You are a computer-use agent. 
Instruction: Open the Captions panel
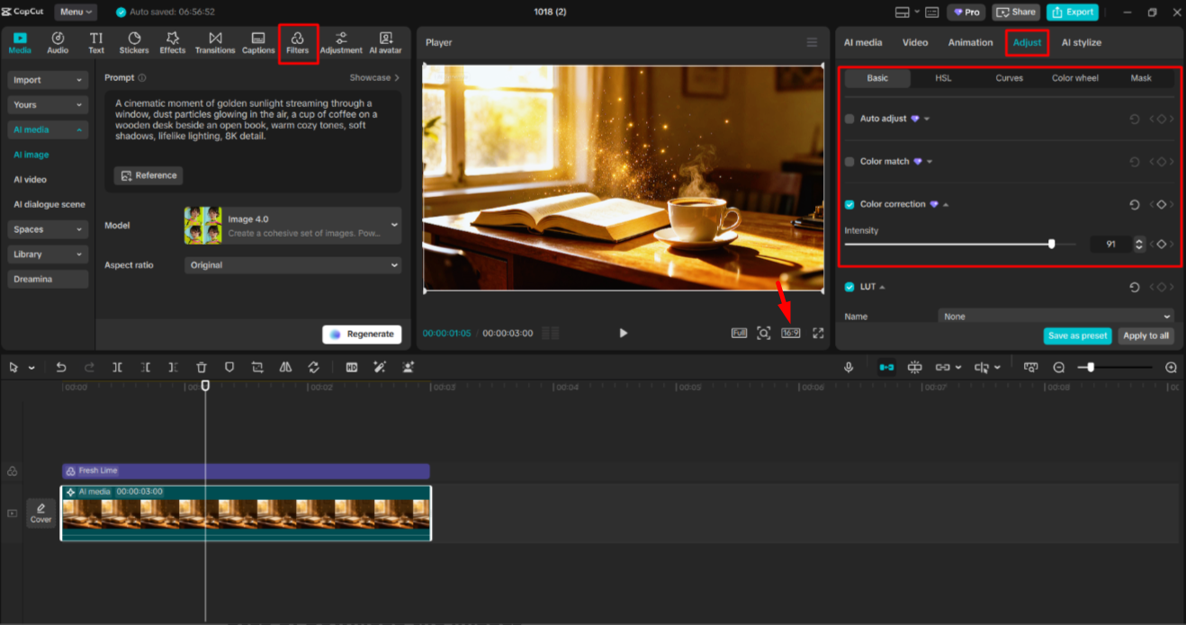(258, 42)
